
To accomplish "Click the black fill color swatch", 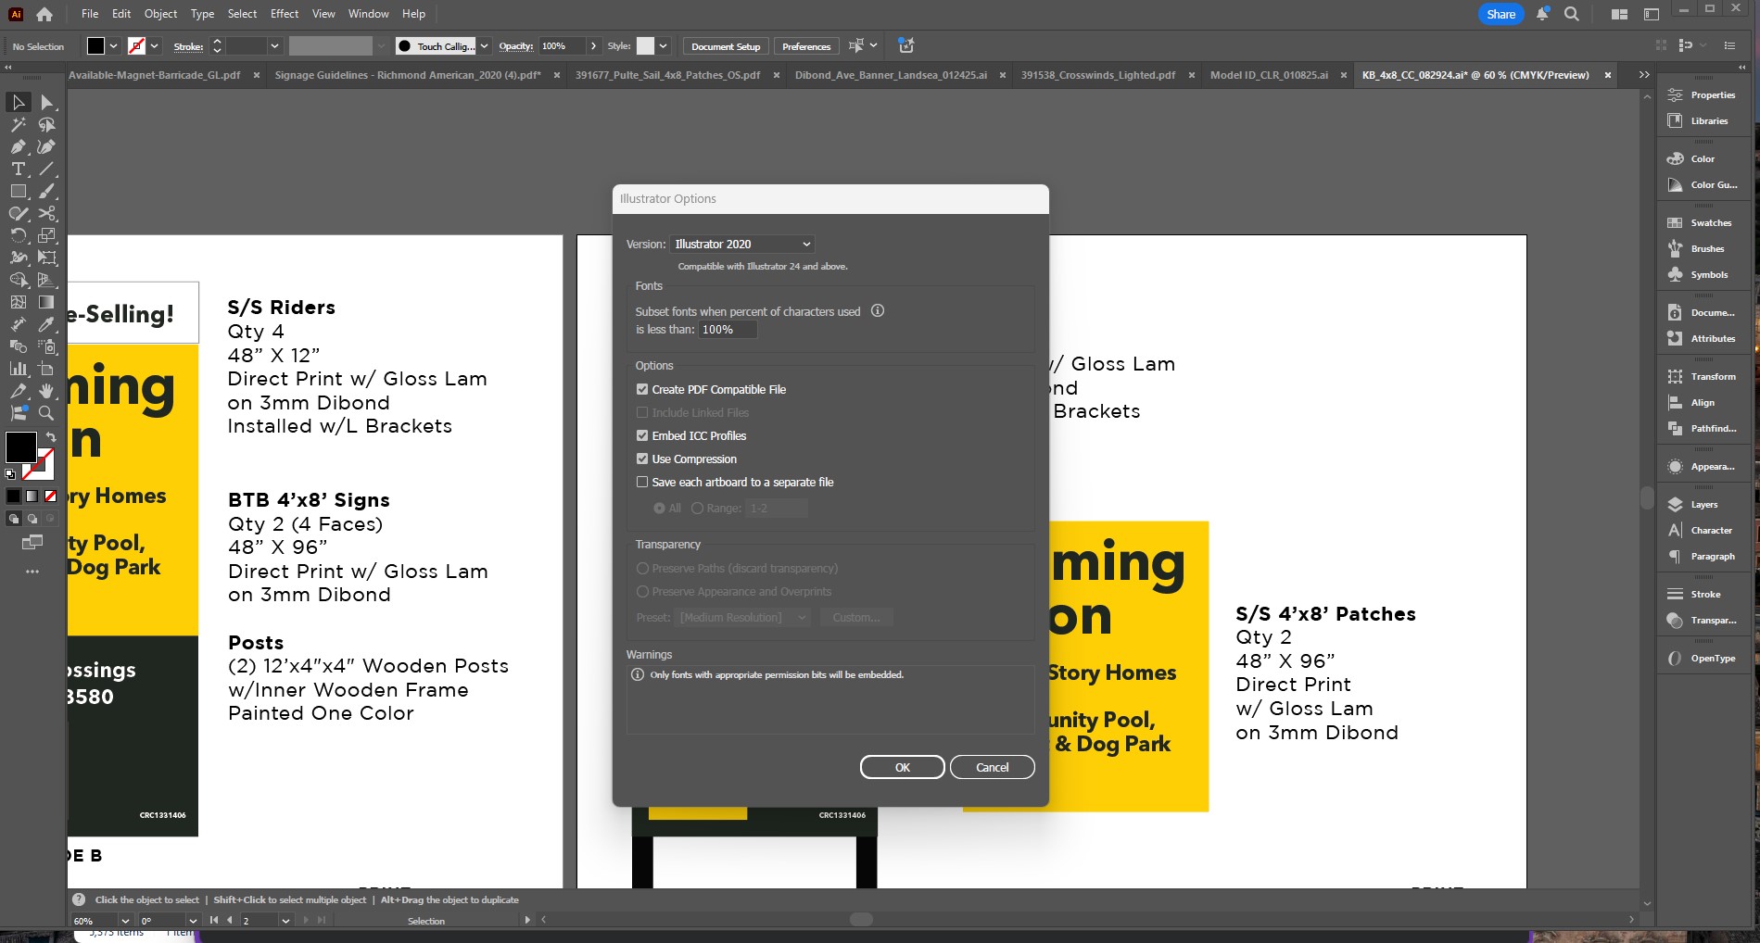I will coord(21,448).
